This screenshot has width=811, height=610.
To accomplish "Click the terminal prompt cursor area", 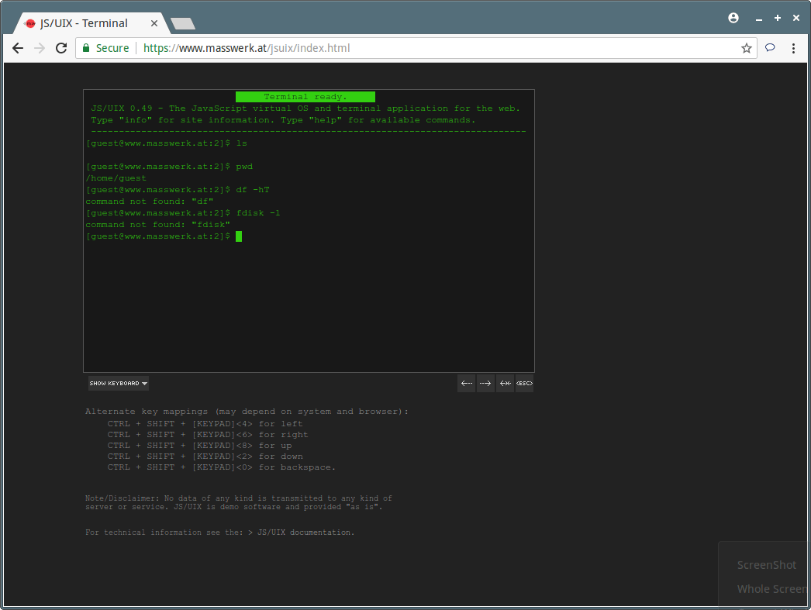I will pyautogui.click(x=239, y=236).
